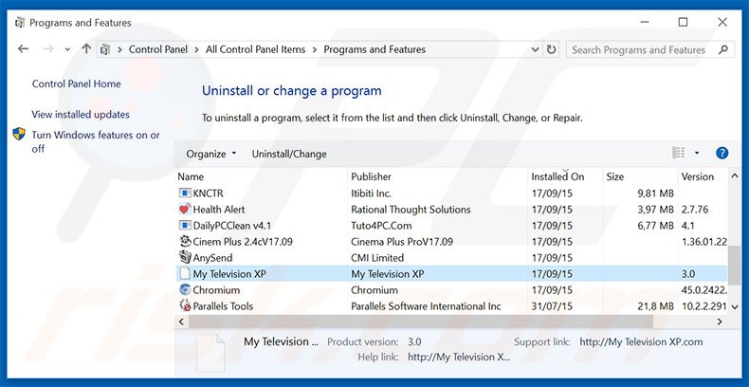The width and height of the screenshot is (749, 387).
Task: Open Control Panel Home link
Action: pos(77,84)
